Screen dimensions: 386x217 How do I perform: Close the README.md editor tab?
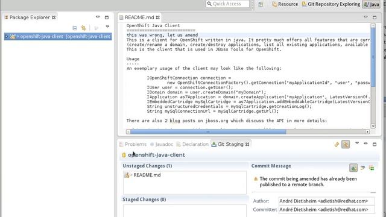click(x=158, y=17)
